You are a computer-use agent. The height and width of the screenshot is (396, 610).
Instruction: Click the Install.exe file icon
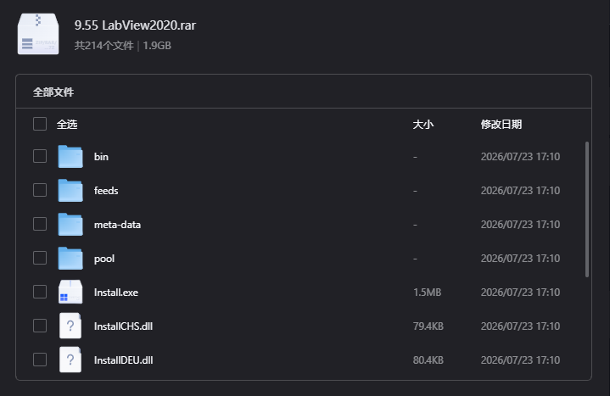(x=70, y=292)
